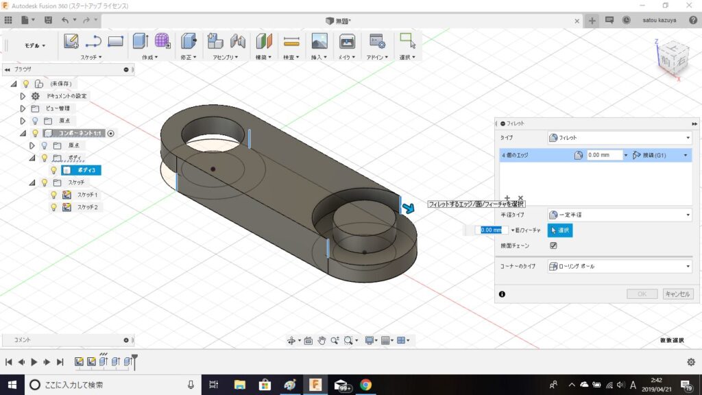This screenshot has height=395, width=702.
Task: Click the Extrude tool icon
Action: (141, 41)
